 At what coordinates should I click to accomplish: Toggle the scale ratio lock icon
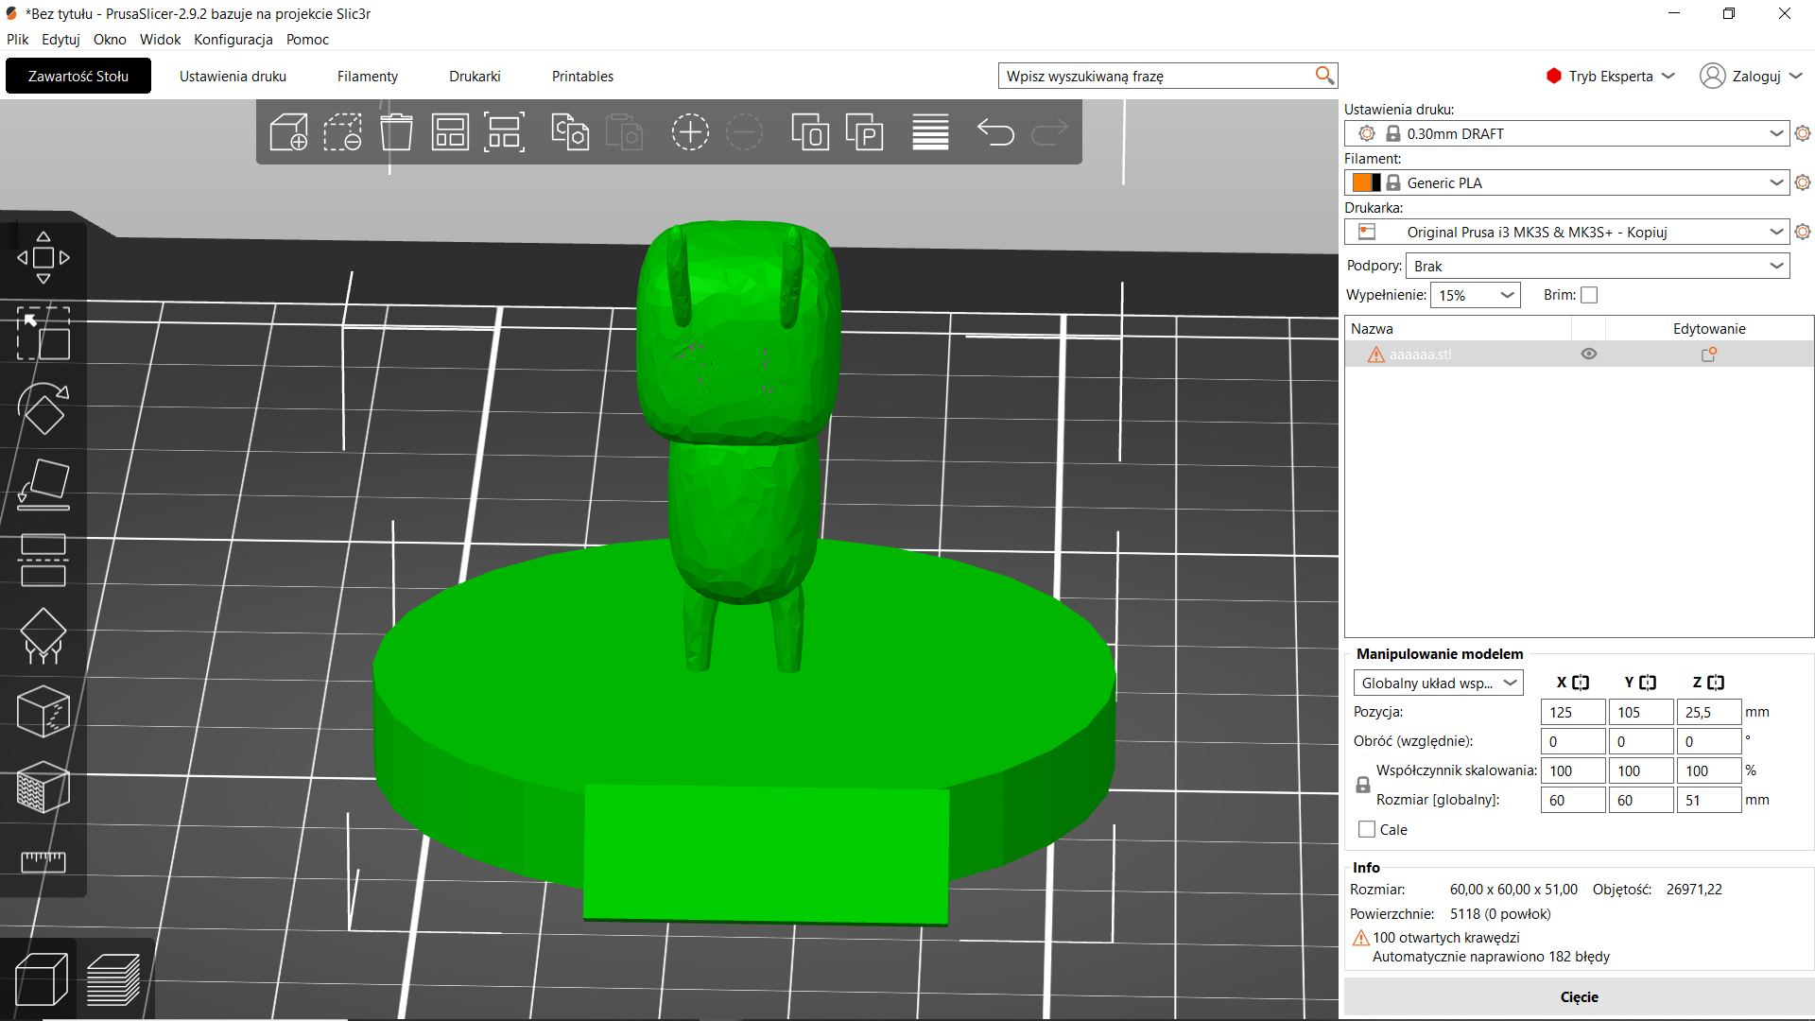click(1363, 785)
